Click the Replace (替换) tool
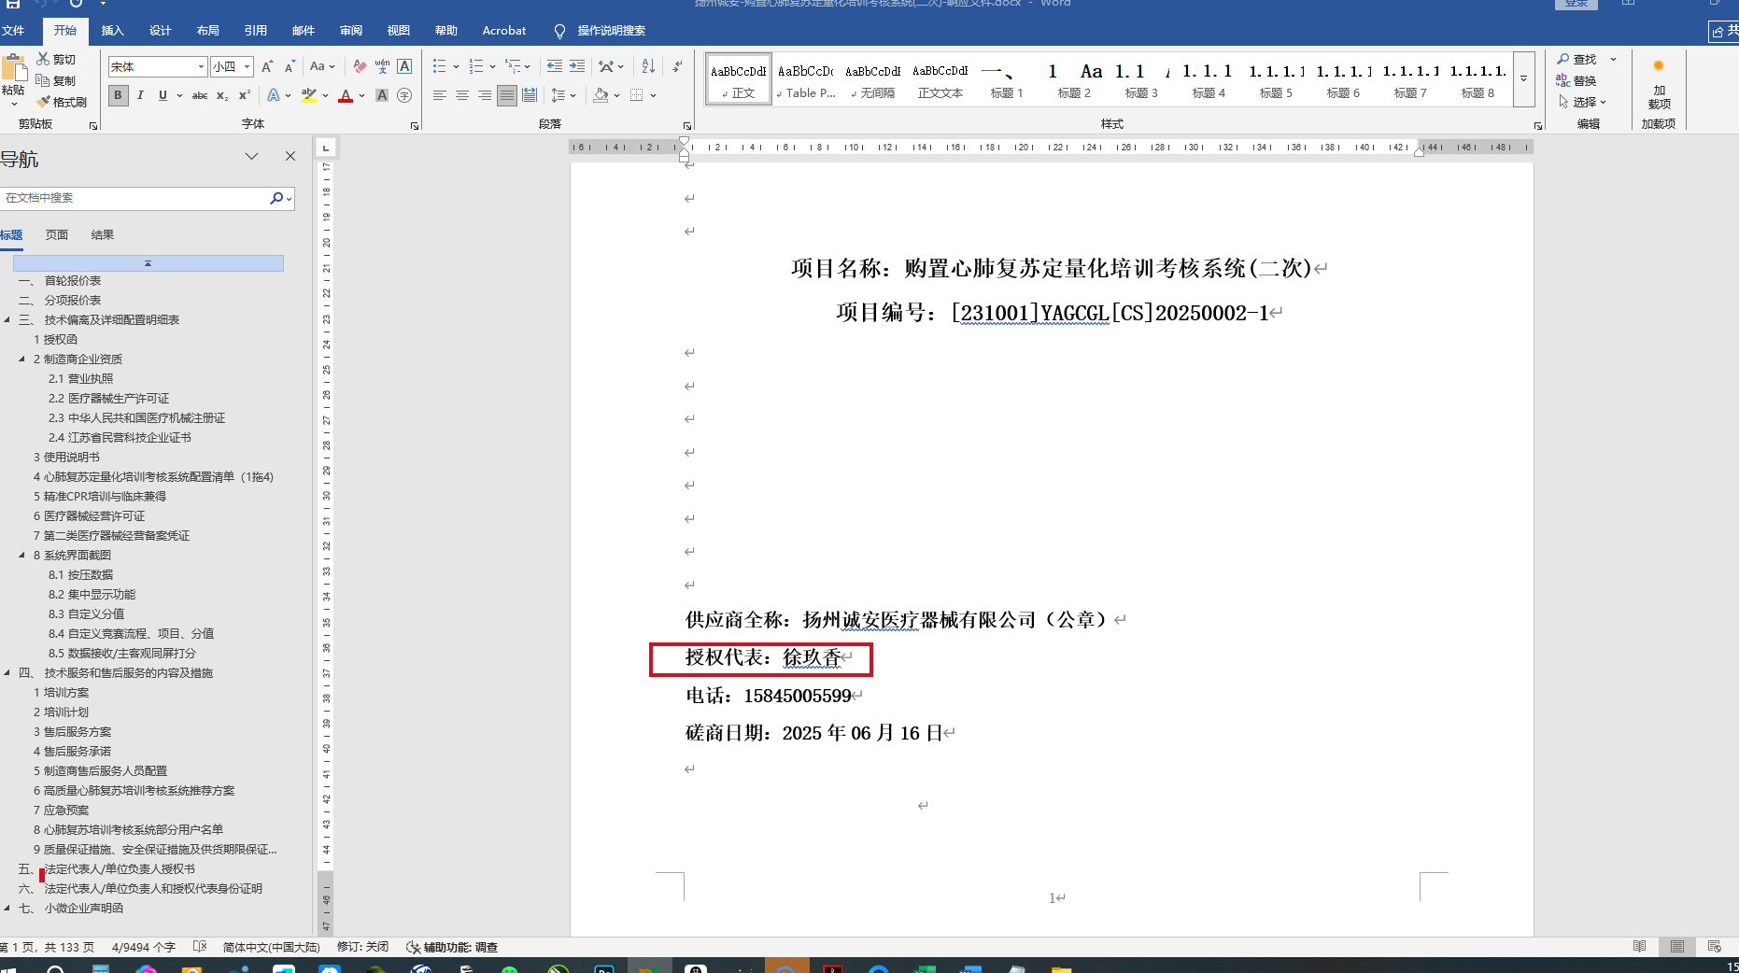1739x973 pixels. coord(1576,80)
